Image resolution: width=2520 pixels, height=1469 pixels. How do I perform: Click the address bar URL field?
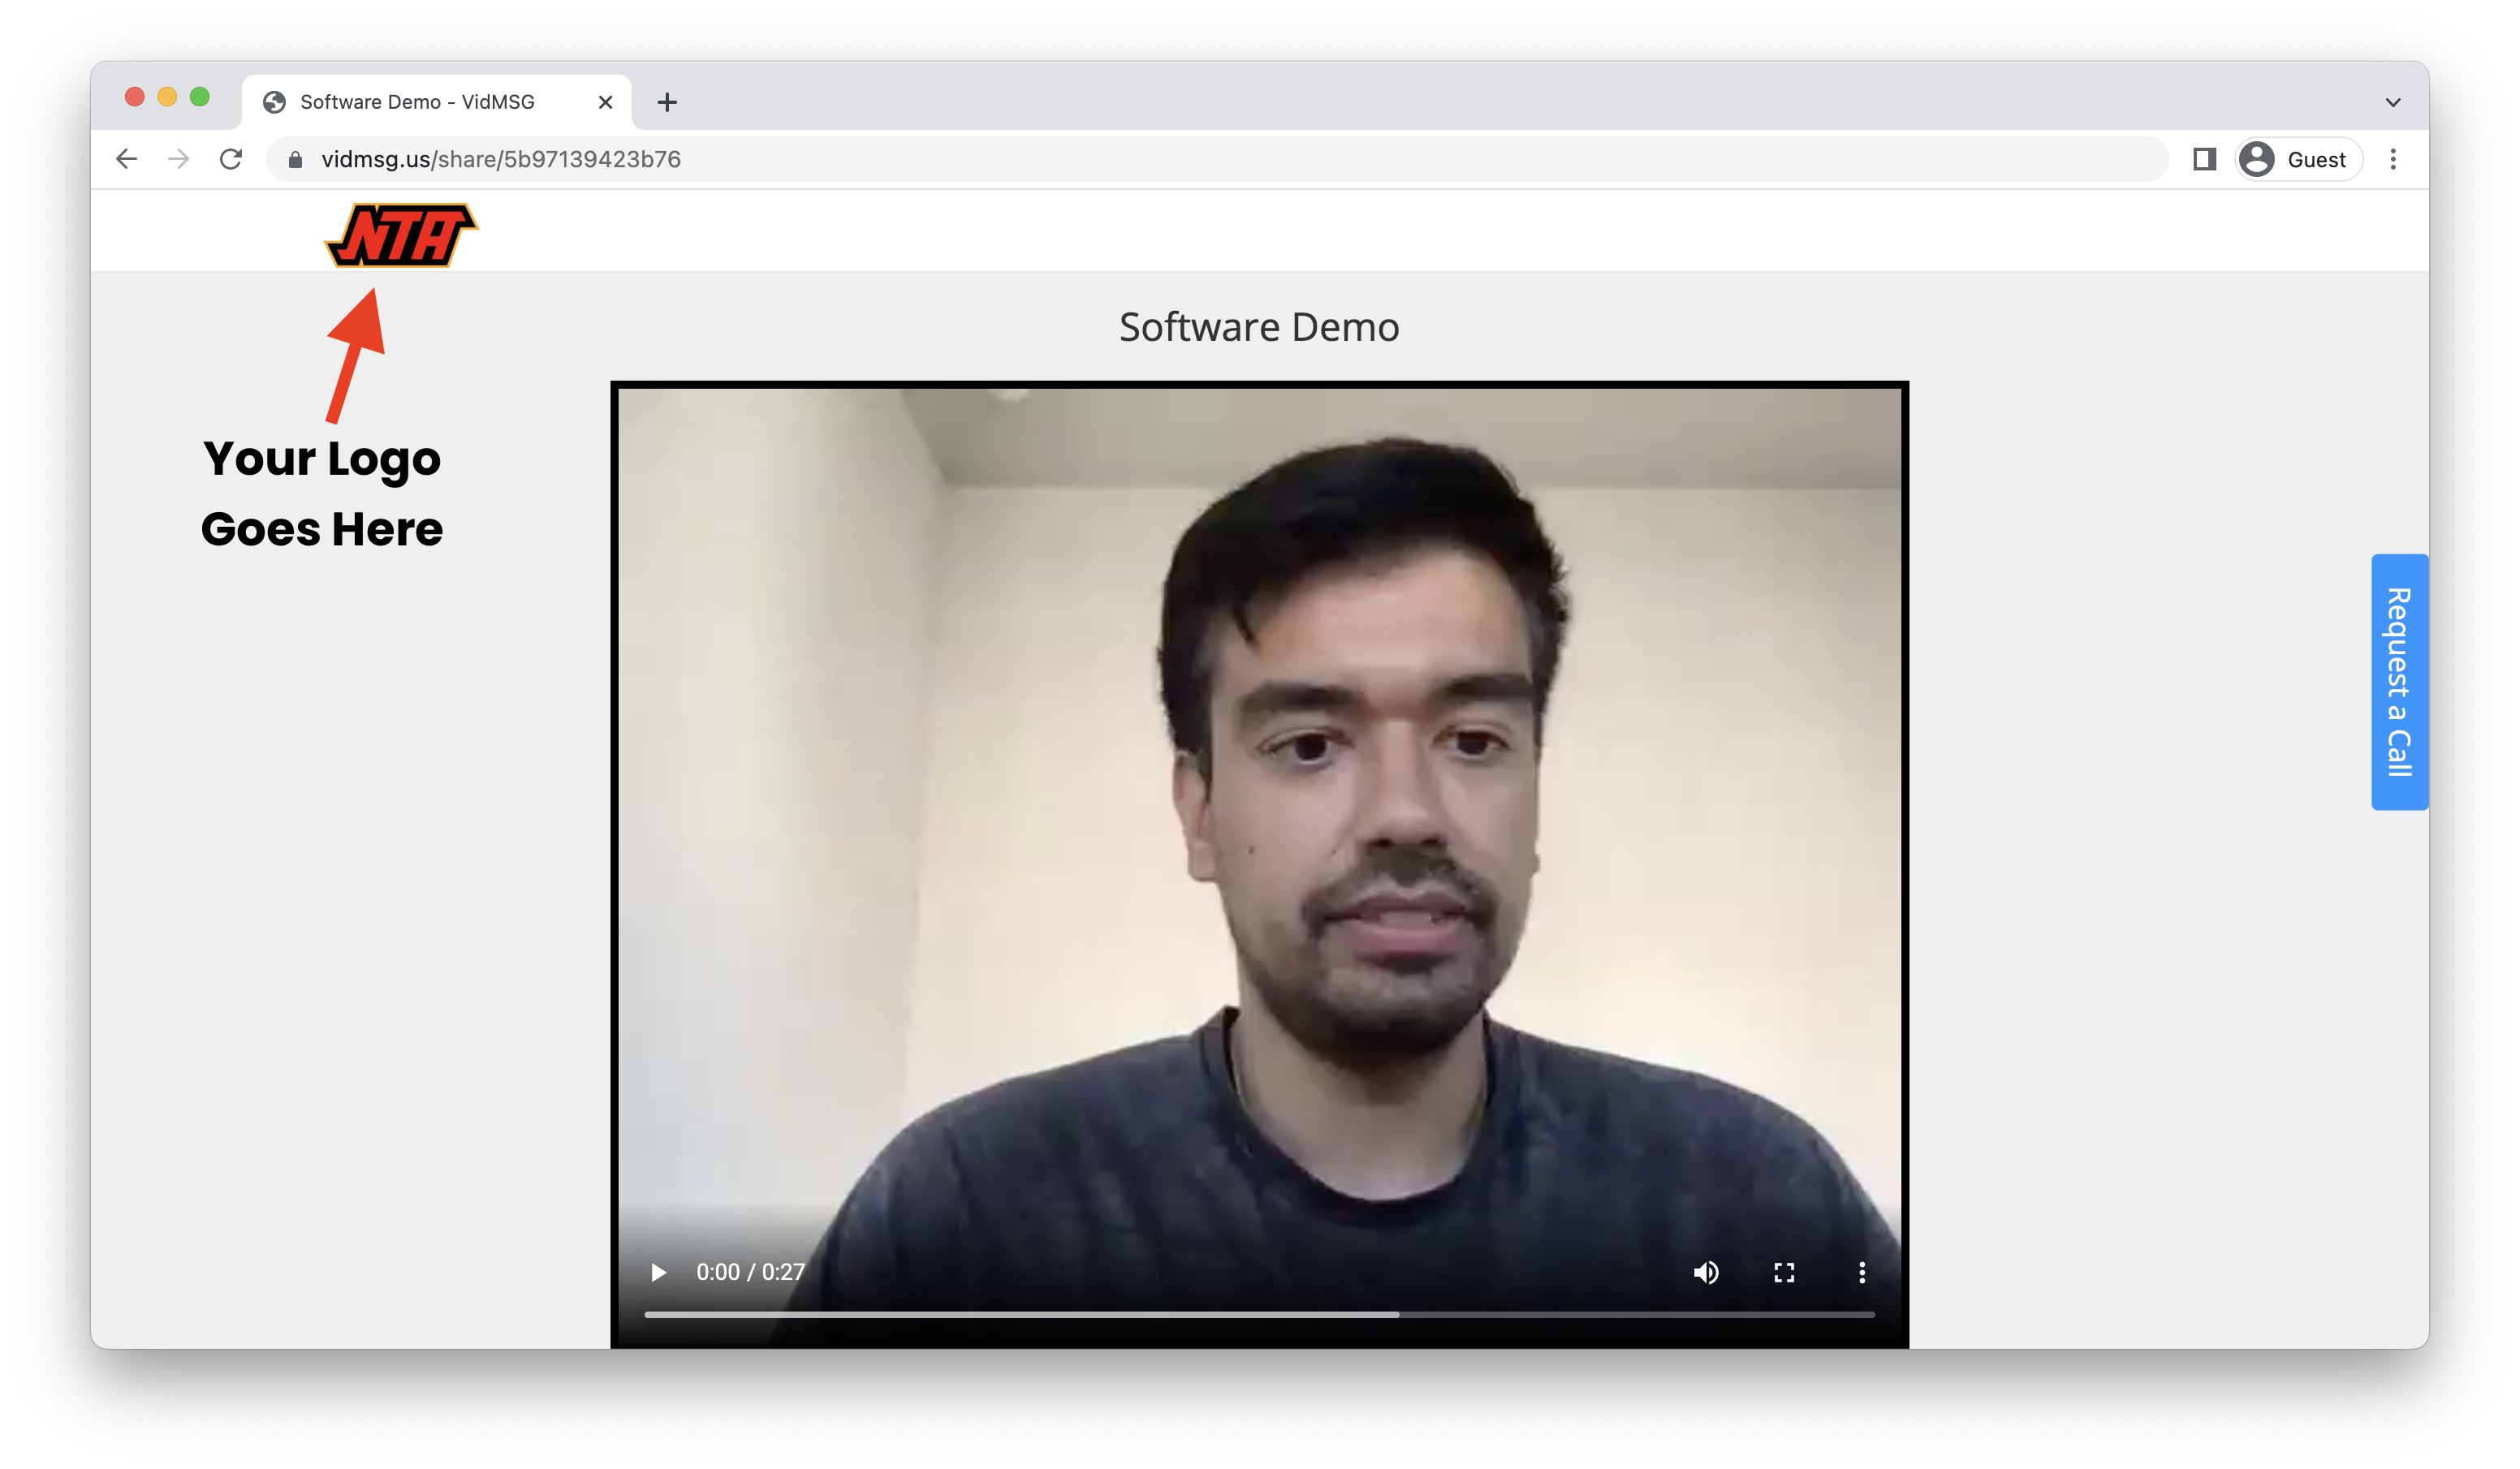(x=1217, y=159)
